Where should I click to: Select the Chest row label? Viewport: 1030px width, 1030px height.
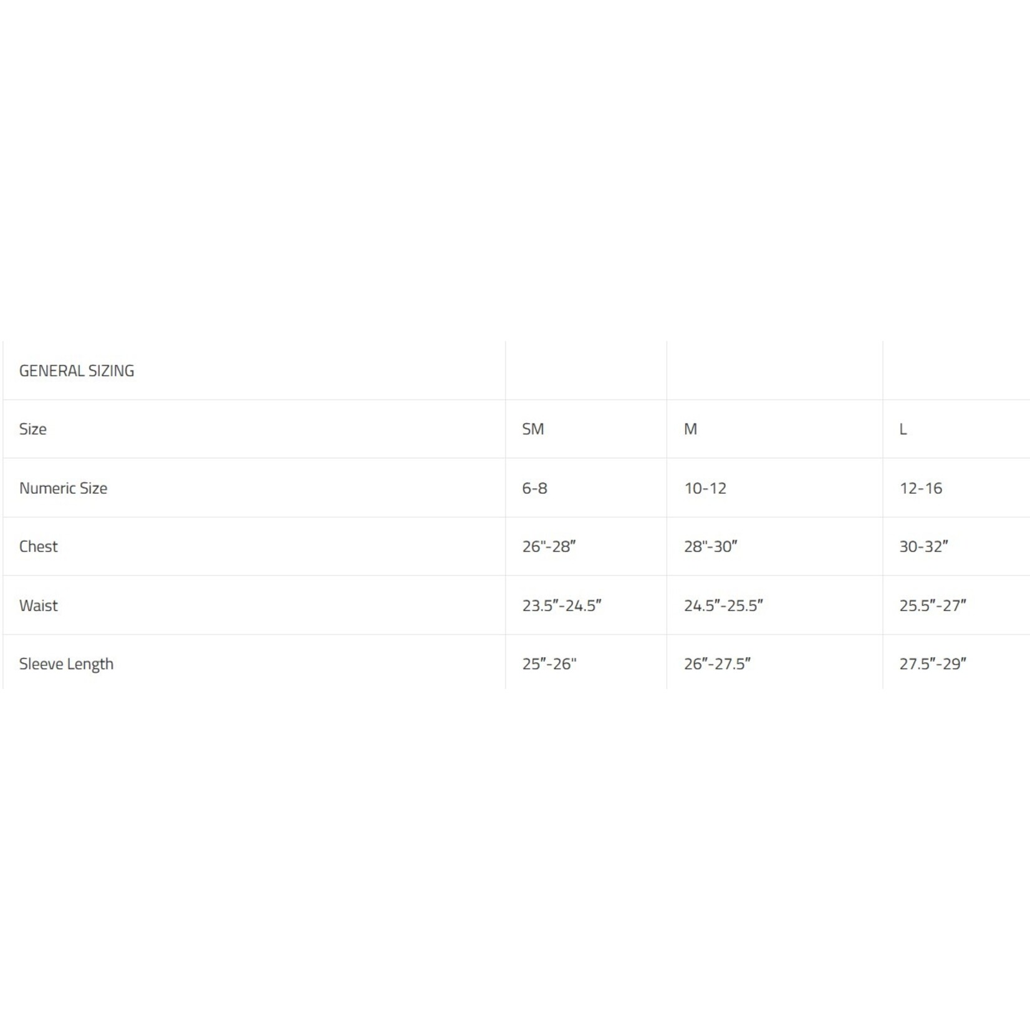tap(39, 547)
